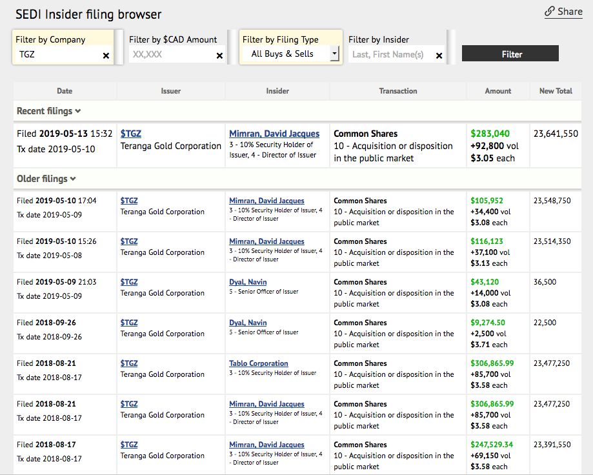
Task: Focus the $CAD Amount input field
Action: [x=170, y=55]
